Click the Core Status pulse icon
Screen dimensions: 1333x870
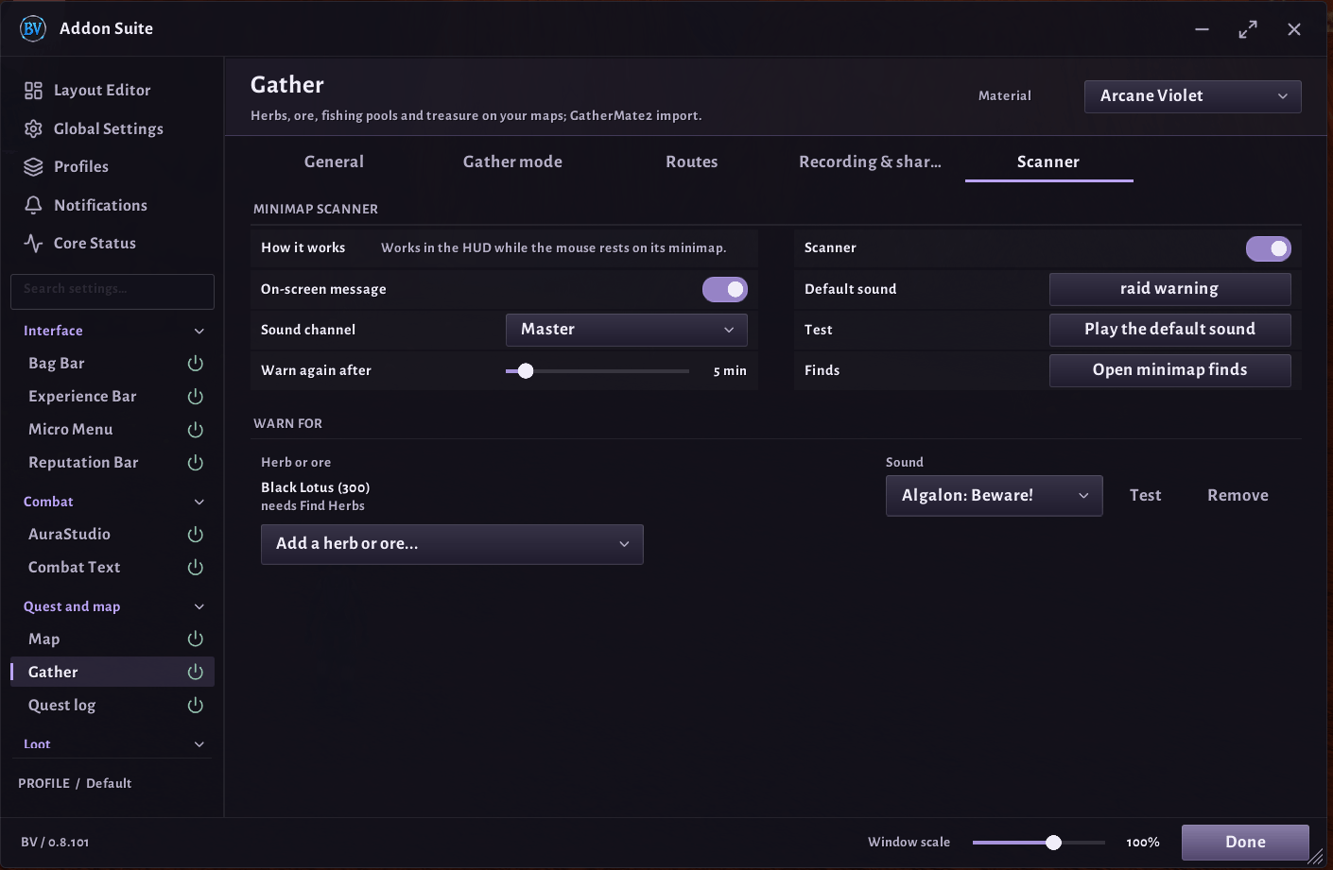point(33,244)
